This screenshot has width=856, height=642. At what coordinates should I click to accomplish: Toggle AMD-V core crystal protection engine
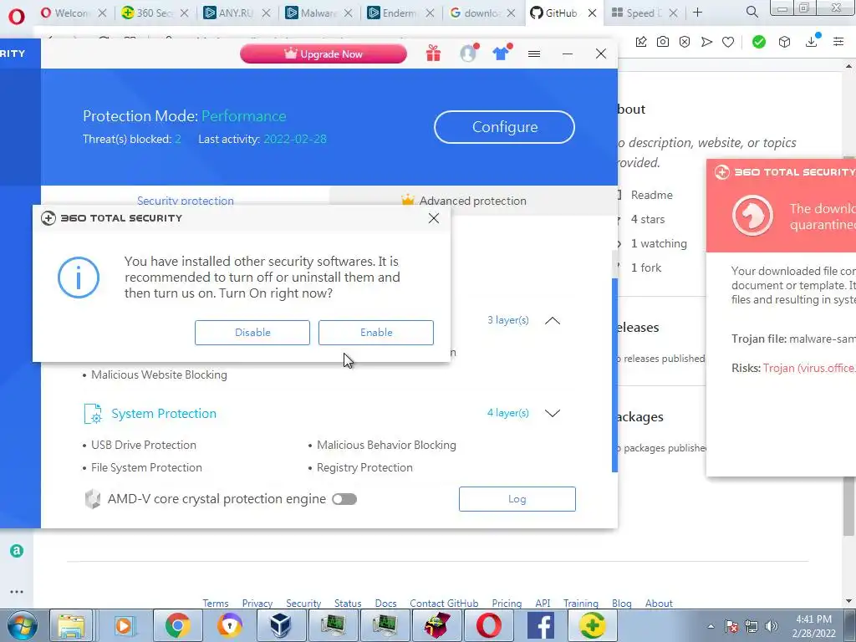(344, 499)
